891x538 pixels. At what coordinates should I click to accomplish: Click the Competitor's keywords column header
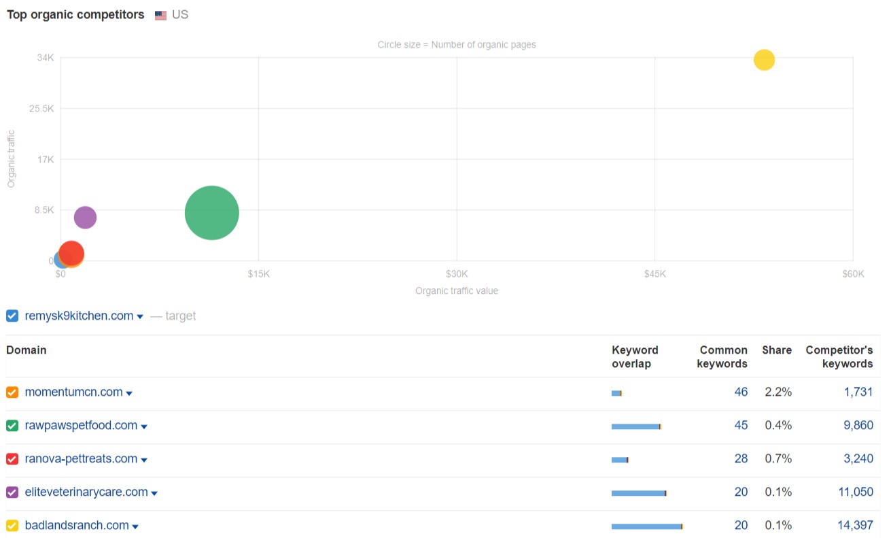[x=839, y=357]
